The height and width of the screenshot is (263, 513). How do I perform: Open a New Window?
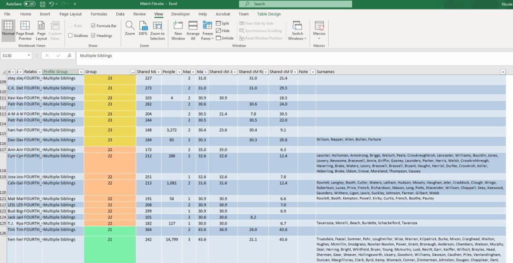178,30
